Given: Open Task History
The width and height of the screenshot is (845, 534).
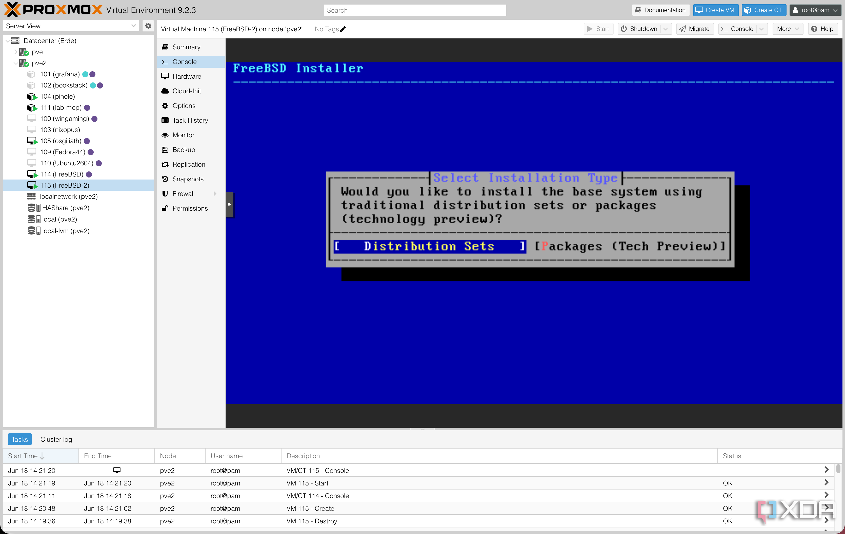Looking at the screenshot, I should point(191,121).
